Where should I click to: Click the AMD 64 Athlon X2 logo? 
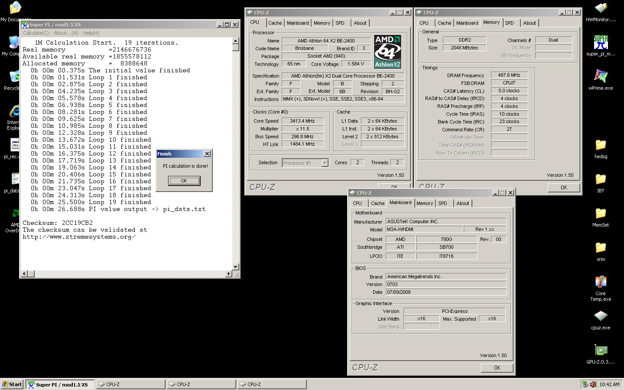[x=388, y=52]
